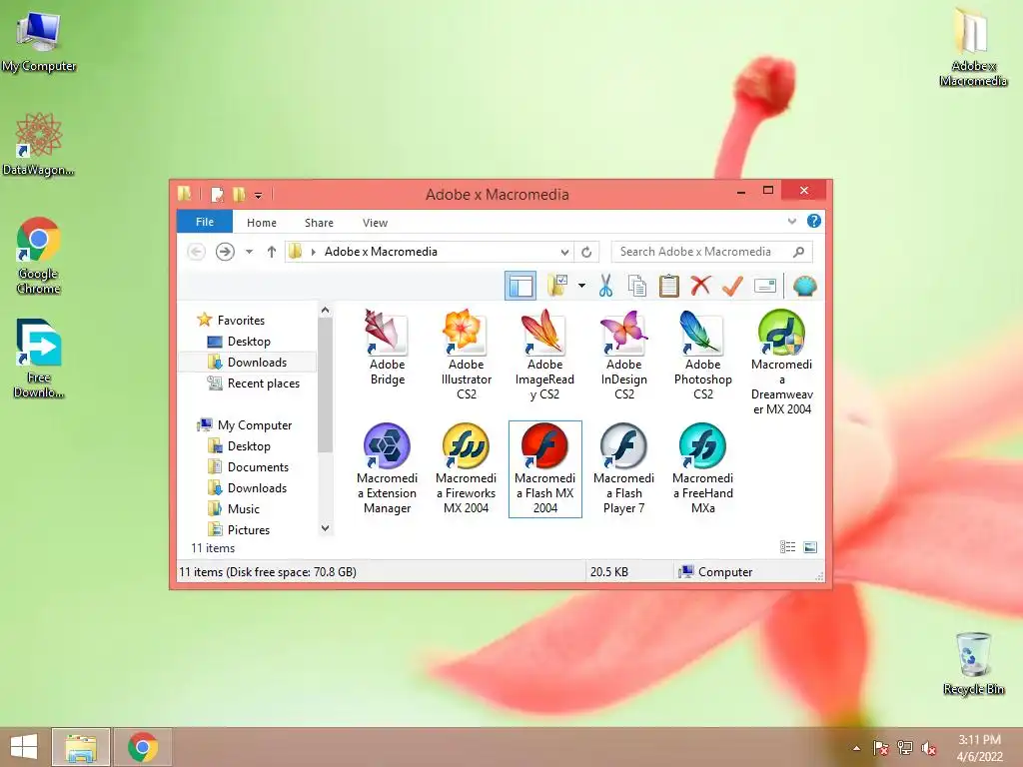Click the Windows Start button
Image resolution: width=1023 pixels, height=767 pixels.
pyautogui.click(x=24, y=747)
